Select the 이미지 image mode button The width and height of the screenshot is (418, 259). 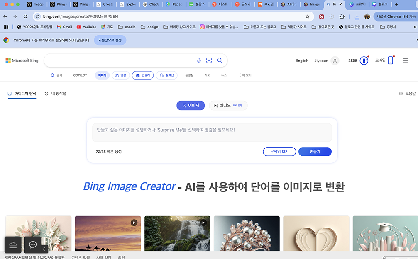point(191,105)
